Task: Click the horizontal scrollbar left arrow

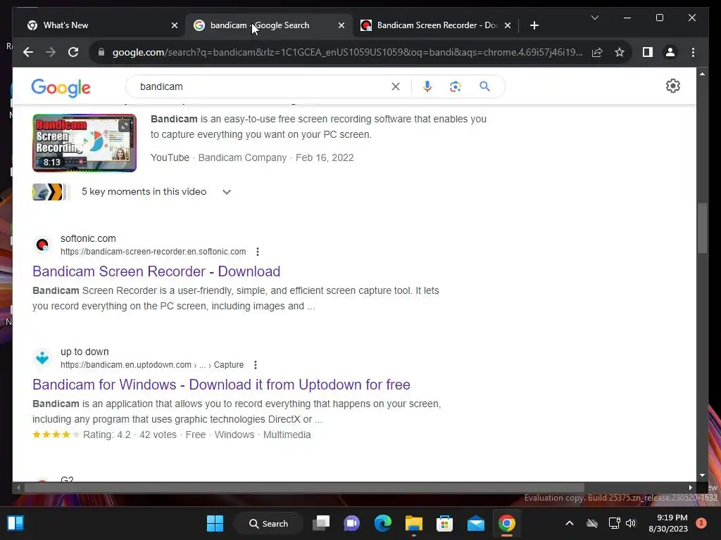Action: point(18,488)
